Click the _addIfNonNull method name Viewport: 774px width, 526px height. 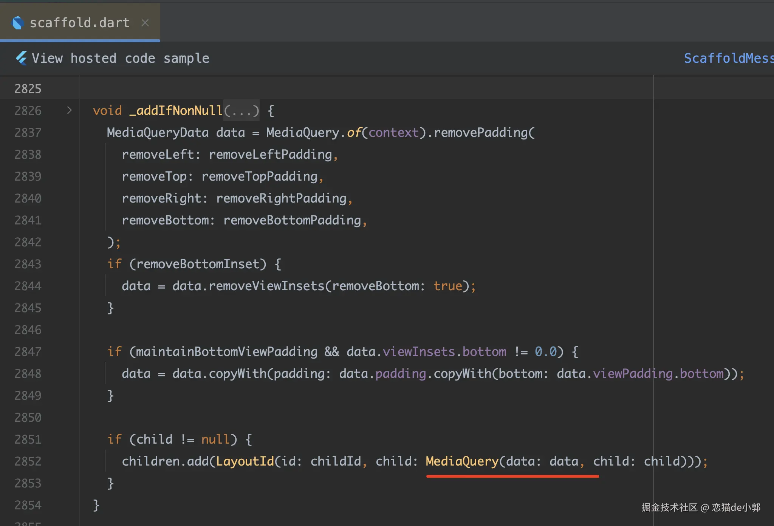[x=176, y=111]
